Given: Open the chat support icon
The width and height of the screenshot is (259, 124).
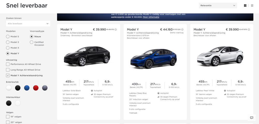Looking at the screenshot, I should coord(251,118).
